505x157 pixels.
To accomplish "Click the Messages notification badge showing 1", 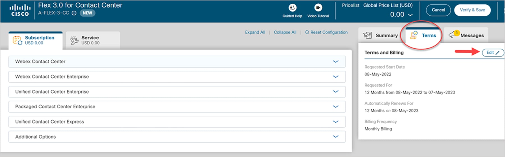I will 457,33.
